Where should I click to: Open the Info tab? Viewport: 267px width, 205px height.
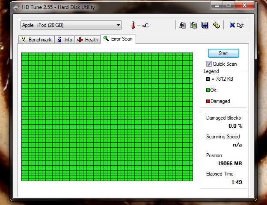pyautogui.click(x=65, y=40)
